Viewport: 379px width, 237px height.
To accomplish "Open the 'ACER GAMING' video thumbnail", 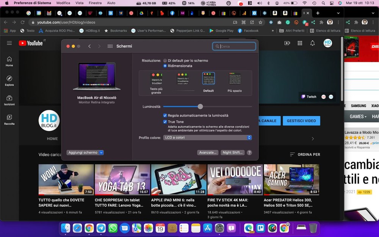I will pyautogui.click(x=291, y=180).
